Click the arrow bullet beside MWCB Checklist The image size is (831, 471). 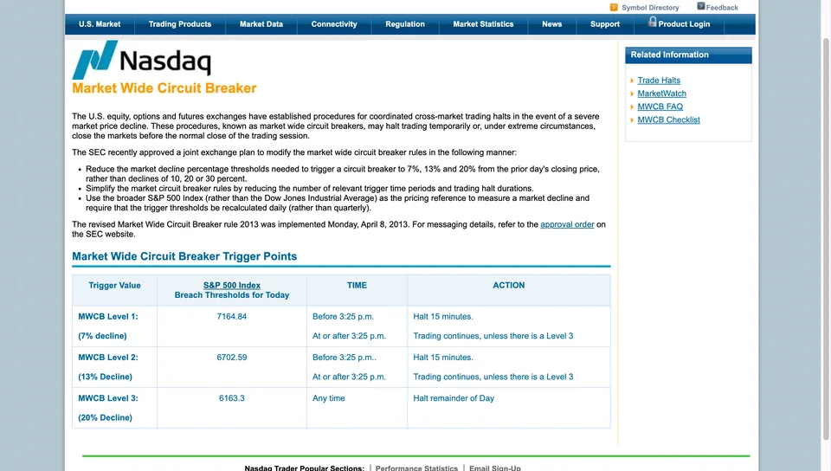point(632,120)
